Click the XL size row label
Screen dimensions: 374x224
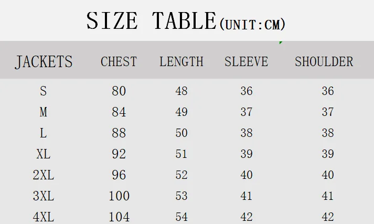click(43, 154)
